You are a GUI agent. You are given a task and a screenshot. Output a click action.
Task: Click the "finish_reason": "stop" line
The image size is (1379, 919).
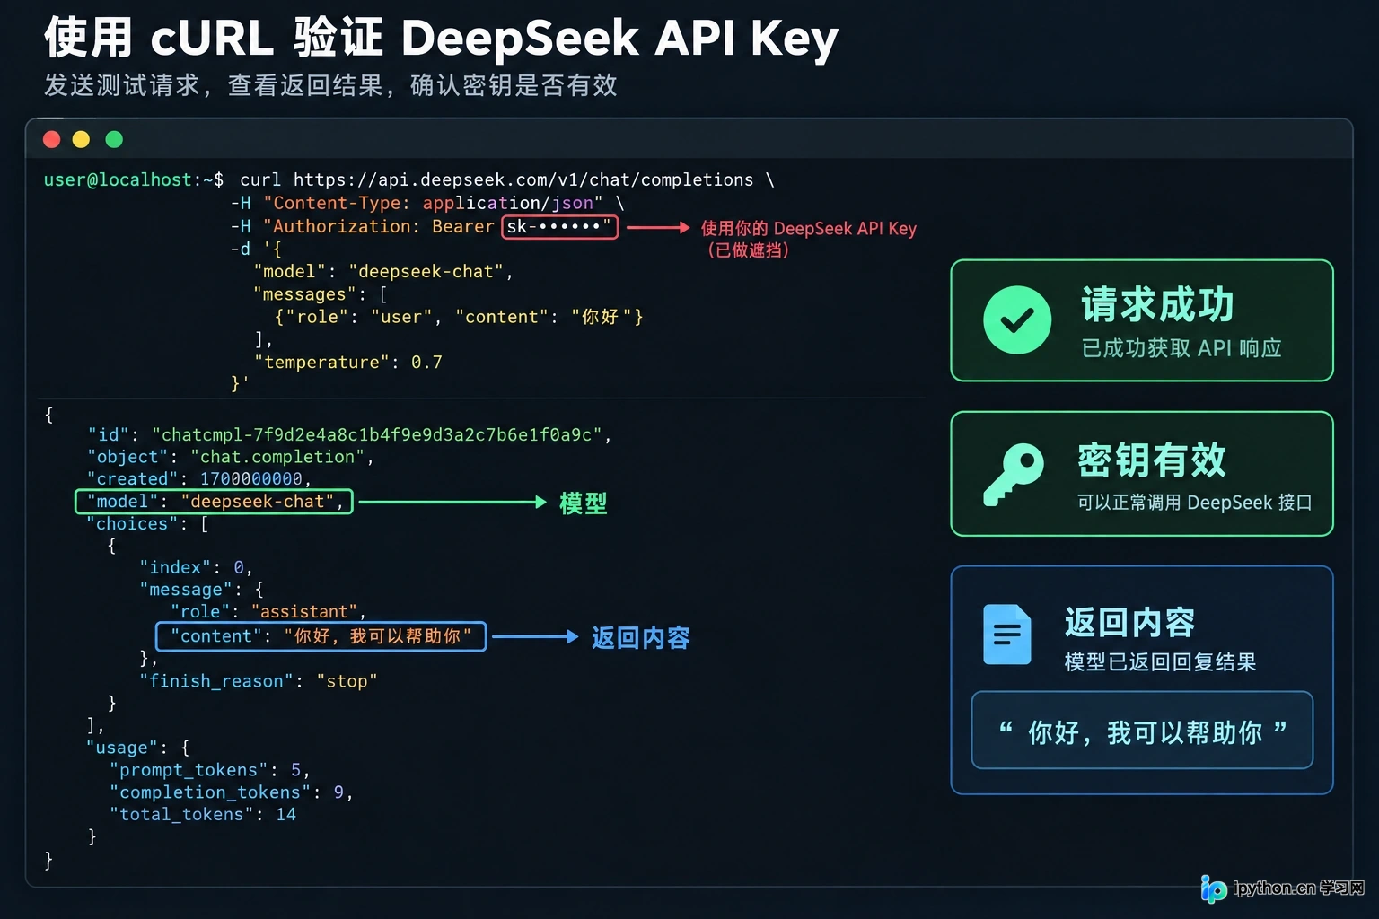pyautogui.click(x=259, y=682)
